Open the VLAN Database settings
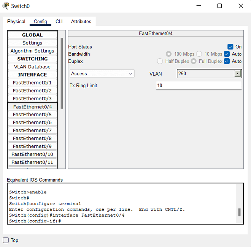Viewport: 251px width, 247px height. click(32, 67)
